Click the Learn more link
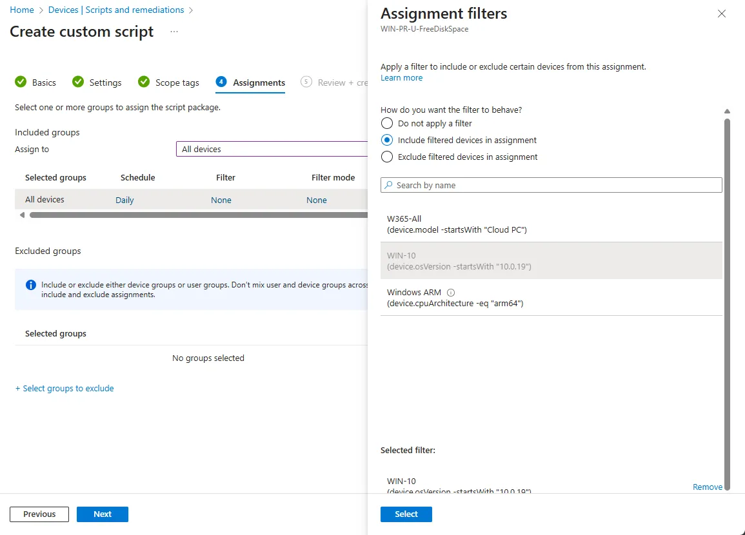 (401, 78)
